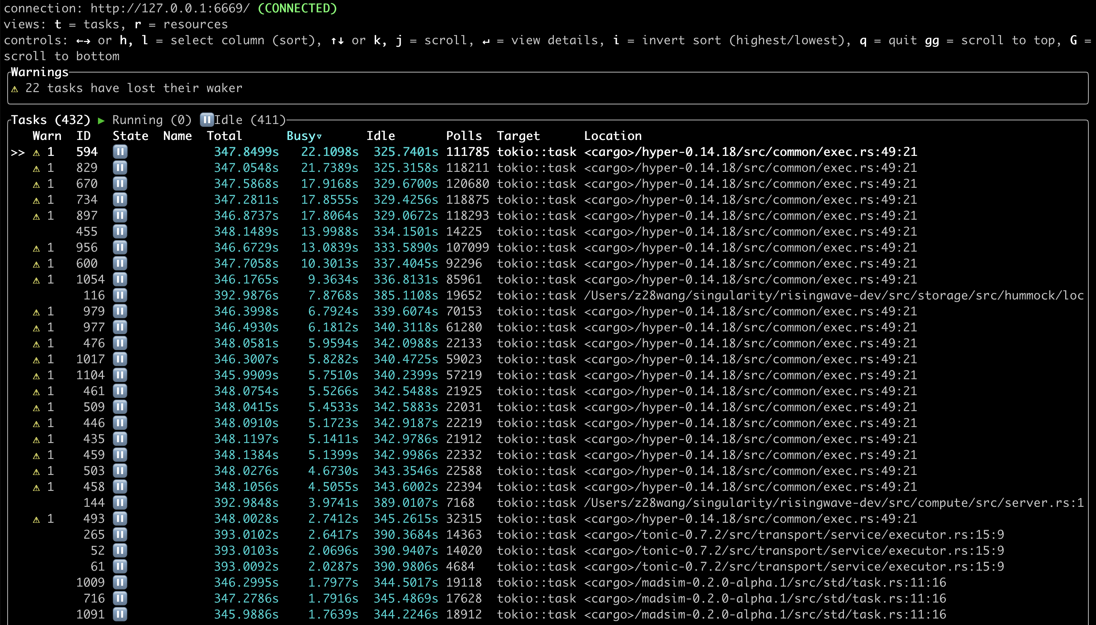Click the paused state icon for task 594
1096x625 pixels.
[120, 152]
